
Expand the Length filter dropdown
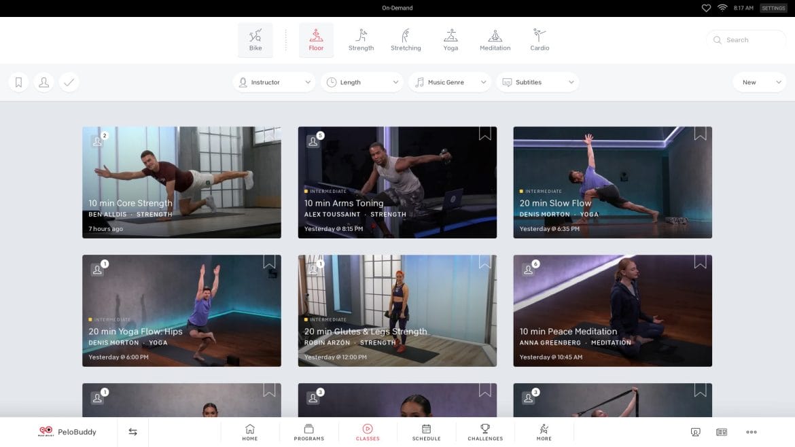coord(362,82)
